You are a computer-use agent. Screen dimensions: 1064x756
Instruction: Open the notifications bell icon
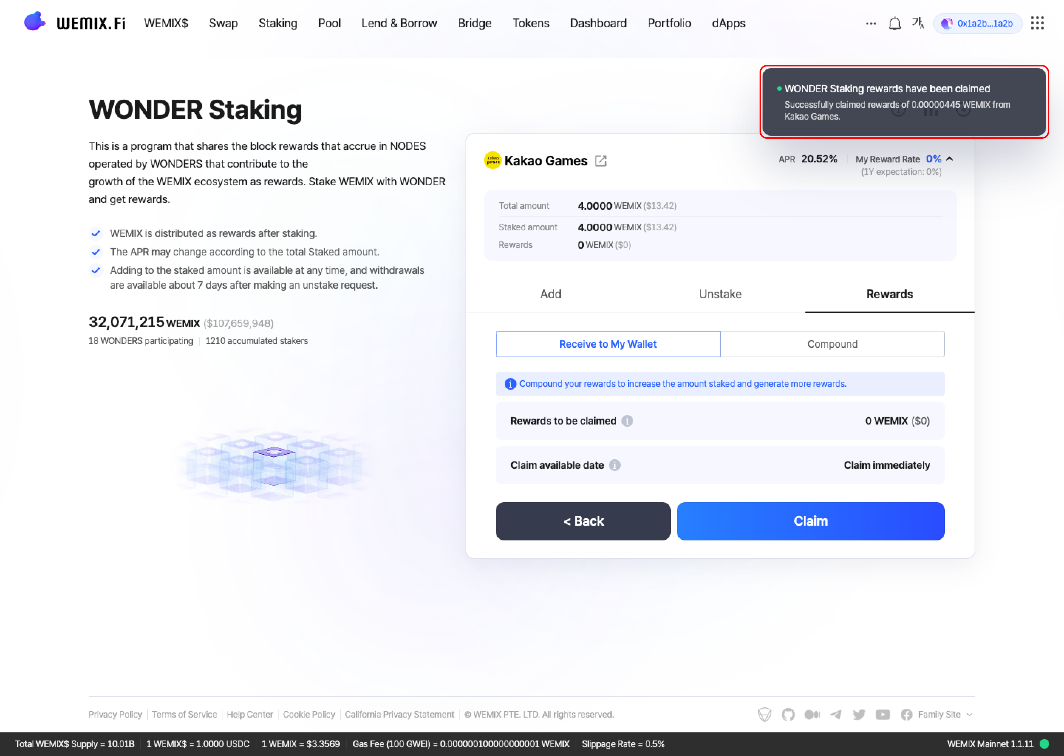[894, 23]
